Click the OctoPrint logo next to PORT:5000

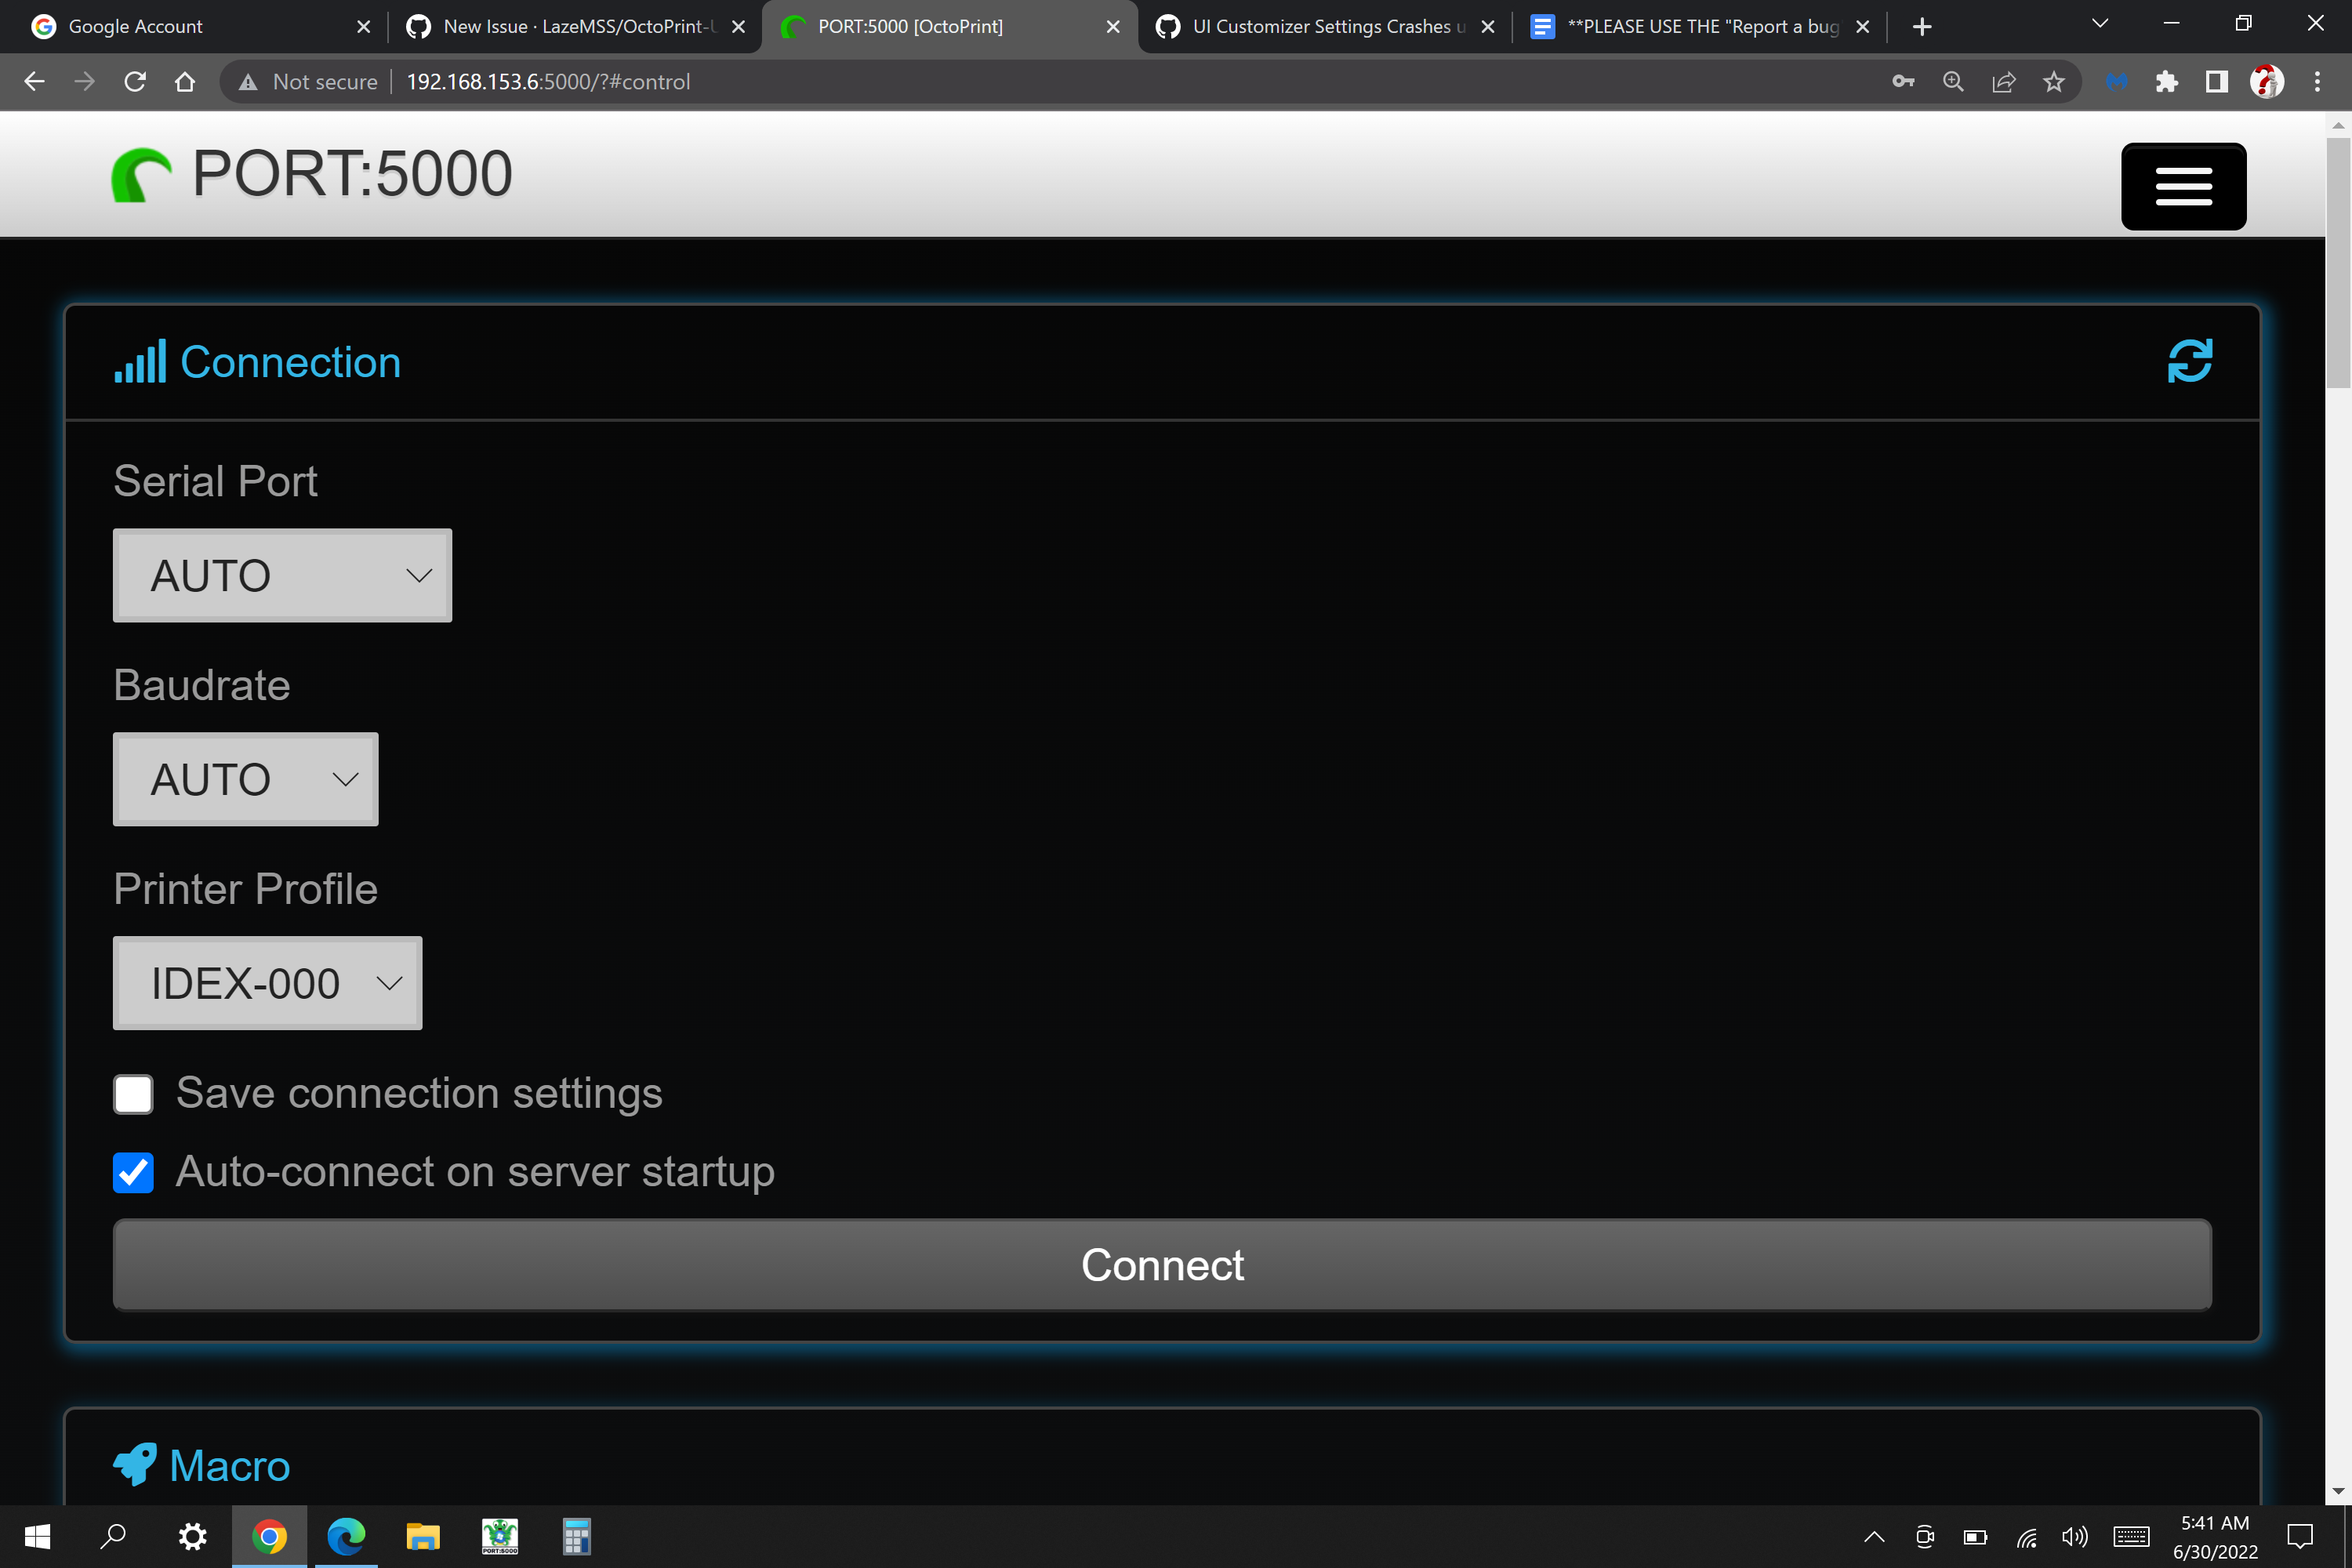(x=141, y=173)
